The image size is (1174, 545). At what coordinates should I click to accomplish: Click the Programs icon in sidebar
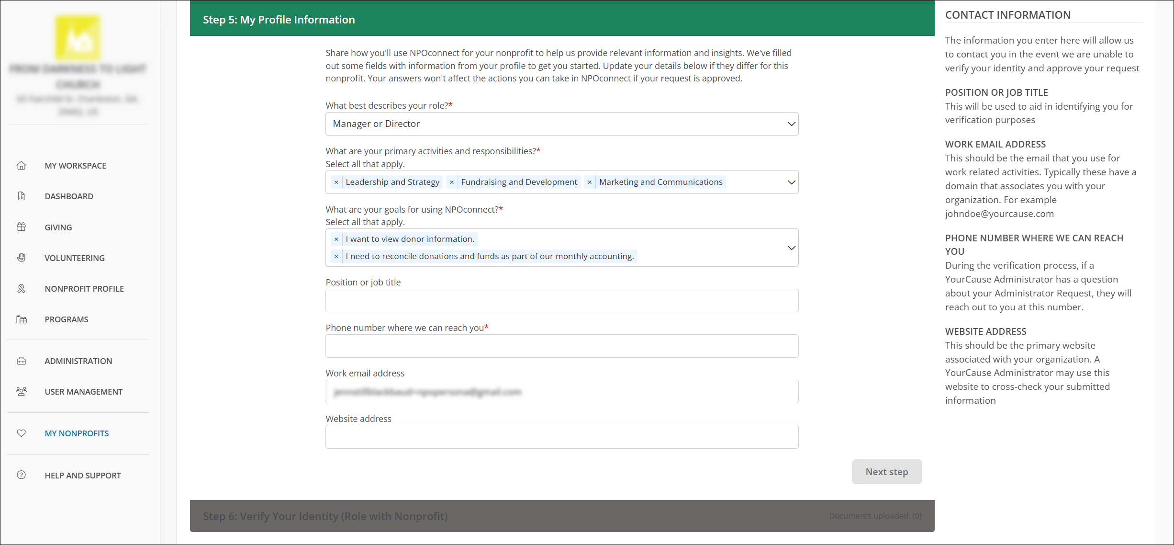pos(21,319)
